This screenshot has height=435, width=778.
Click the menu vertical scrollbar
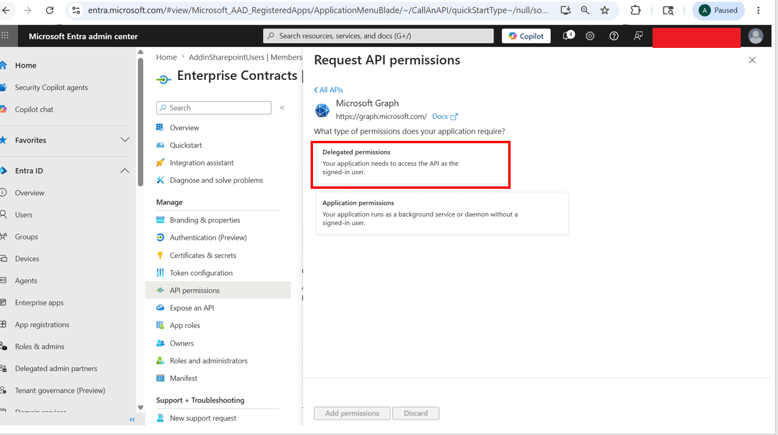click(141, 121)
